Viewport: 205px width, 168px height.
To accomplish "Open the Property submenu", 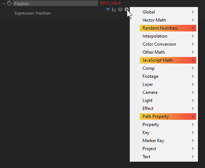I will click(168, 125).
